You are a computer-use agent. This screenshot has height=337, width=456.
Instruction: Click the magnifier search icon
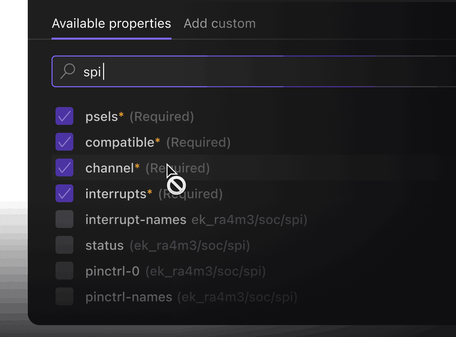[68, 71]
